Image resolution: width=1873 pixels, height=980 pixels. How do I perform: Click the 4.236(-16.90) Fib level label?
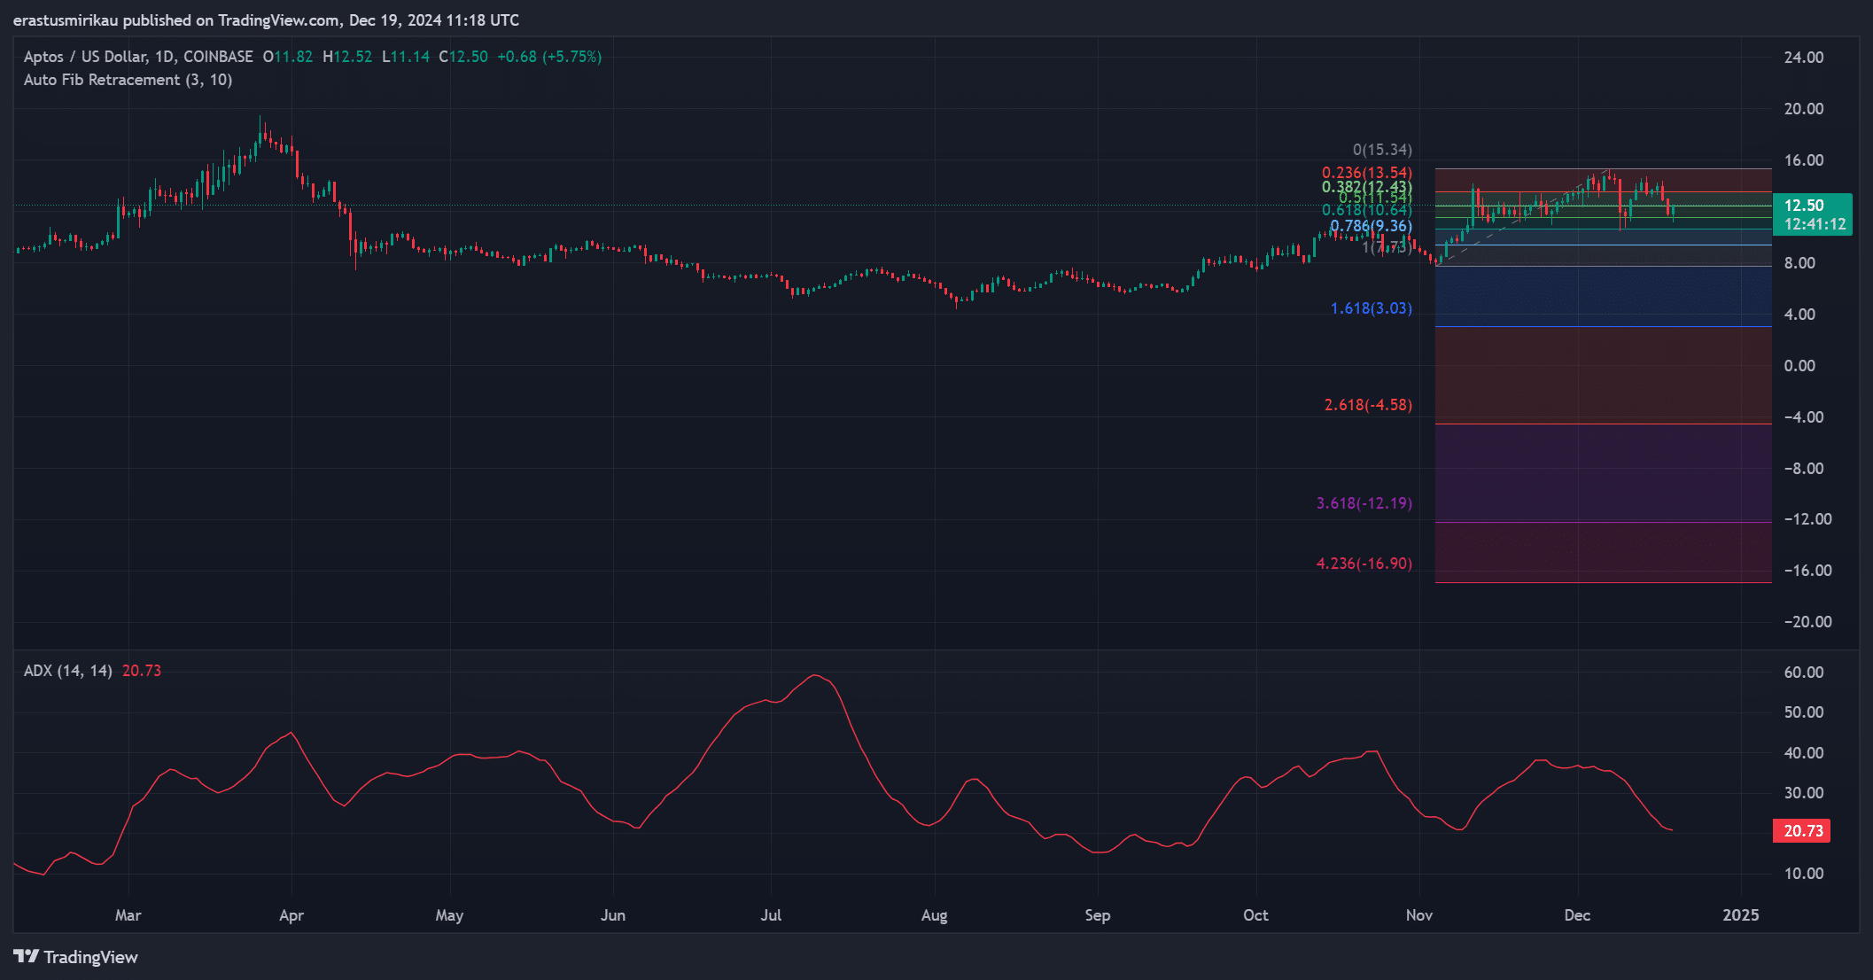click(1364, 564)
